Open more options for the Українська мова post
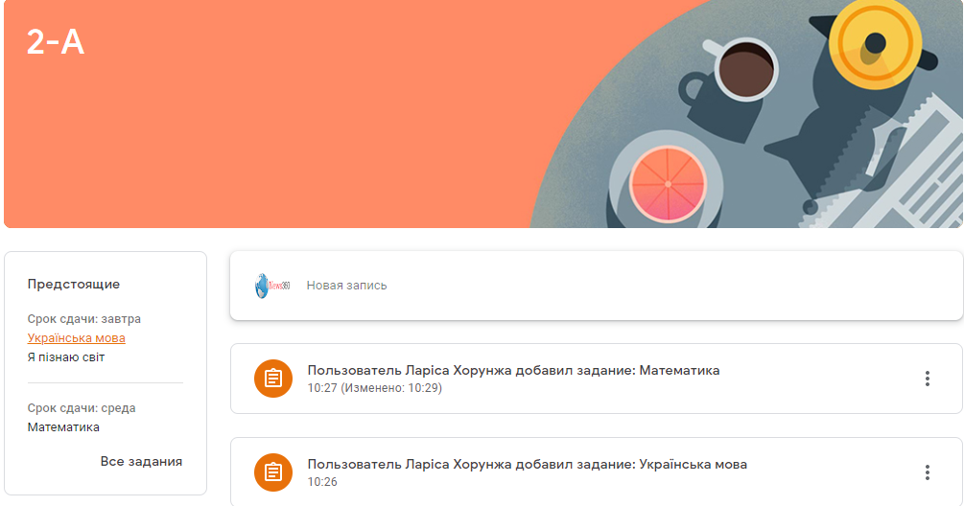964x506 pixels. point(928,472)
